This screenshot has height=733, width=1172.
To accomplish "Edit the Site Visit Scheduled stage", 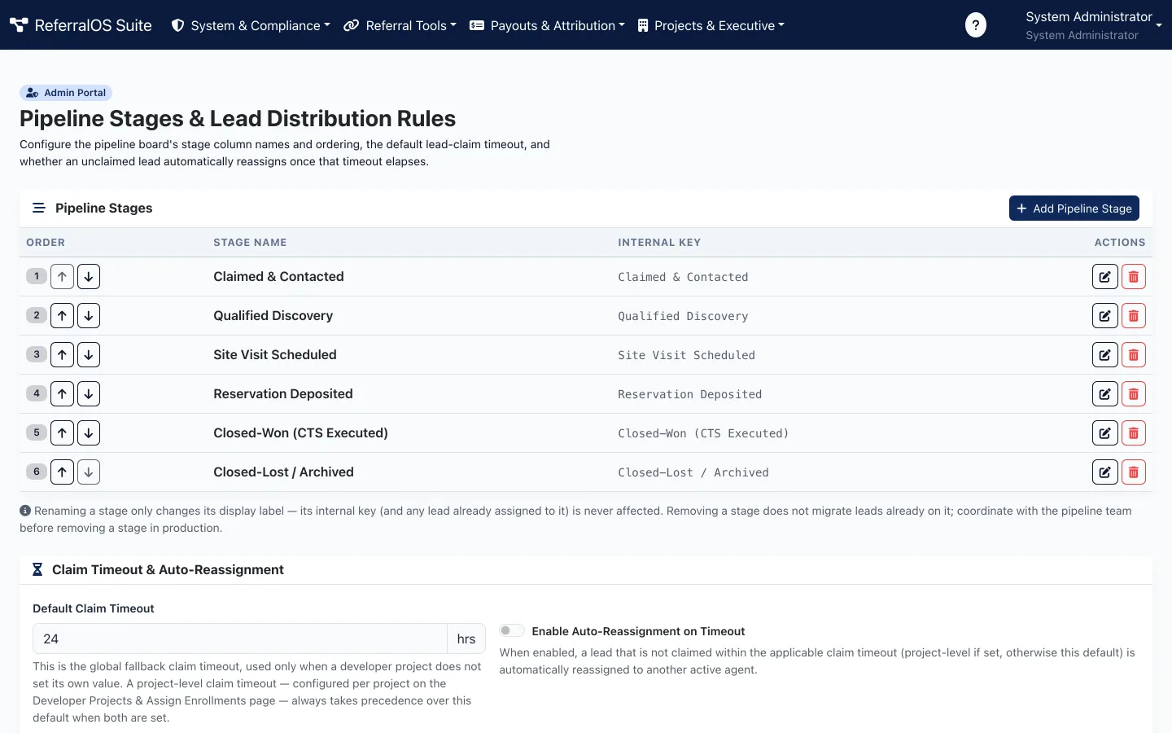I will tap(1104, 354).
